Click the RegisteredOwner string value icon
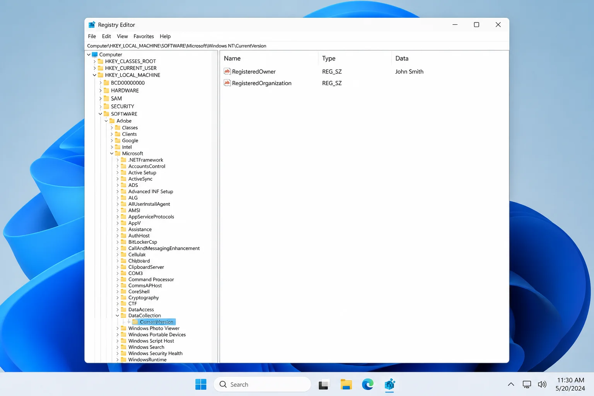The height and width of the screenshot is (396, 594). tap(227, 72)
